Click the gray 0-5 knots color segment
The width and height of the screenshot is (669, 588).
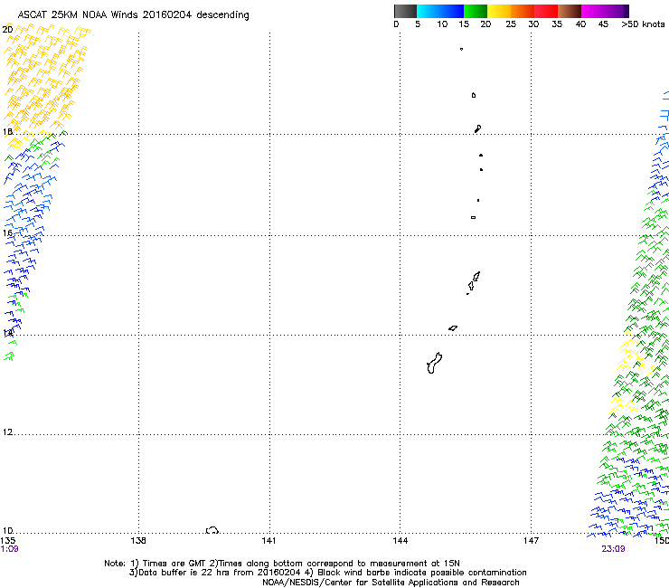pyautogui.click(x=405, y=11)
